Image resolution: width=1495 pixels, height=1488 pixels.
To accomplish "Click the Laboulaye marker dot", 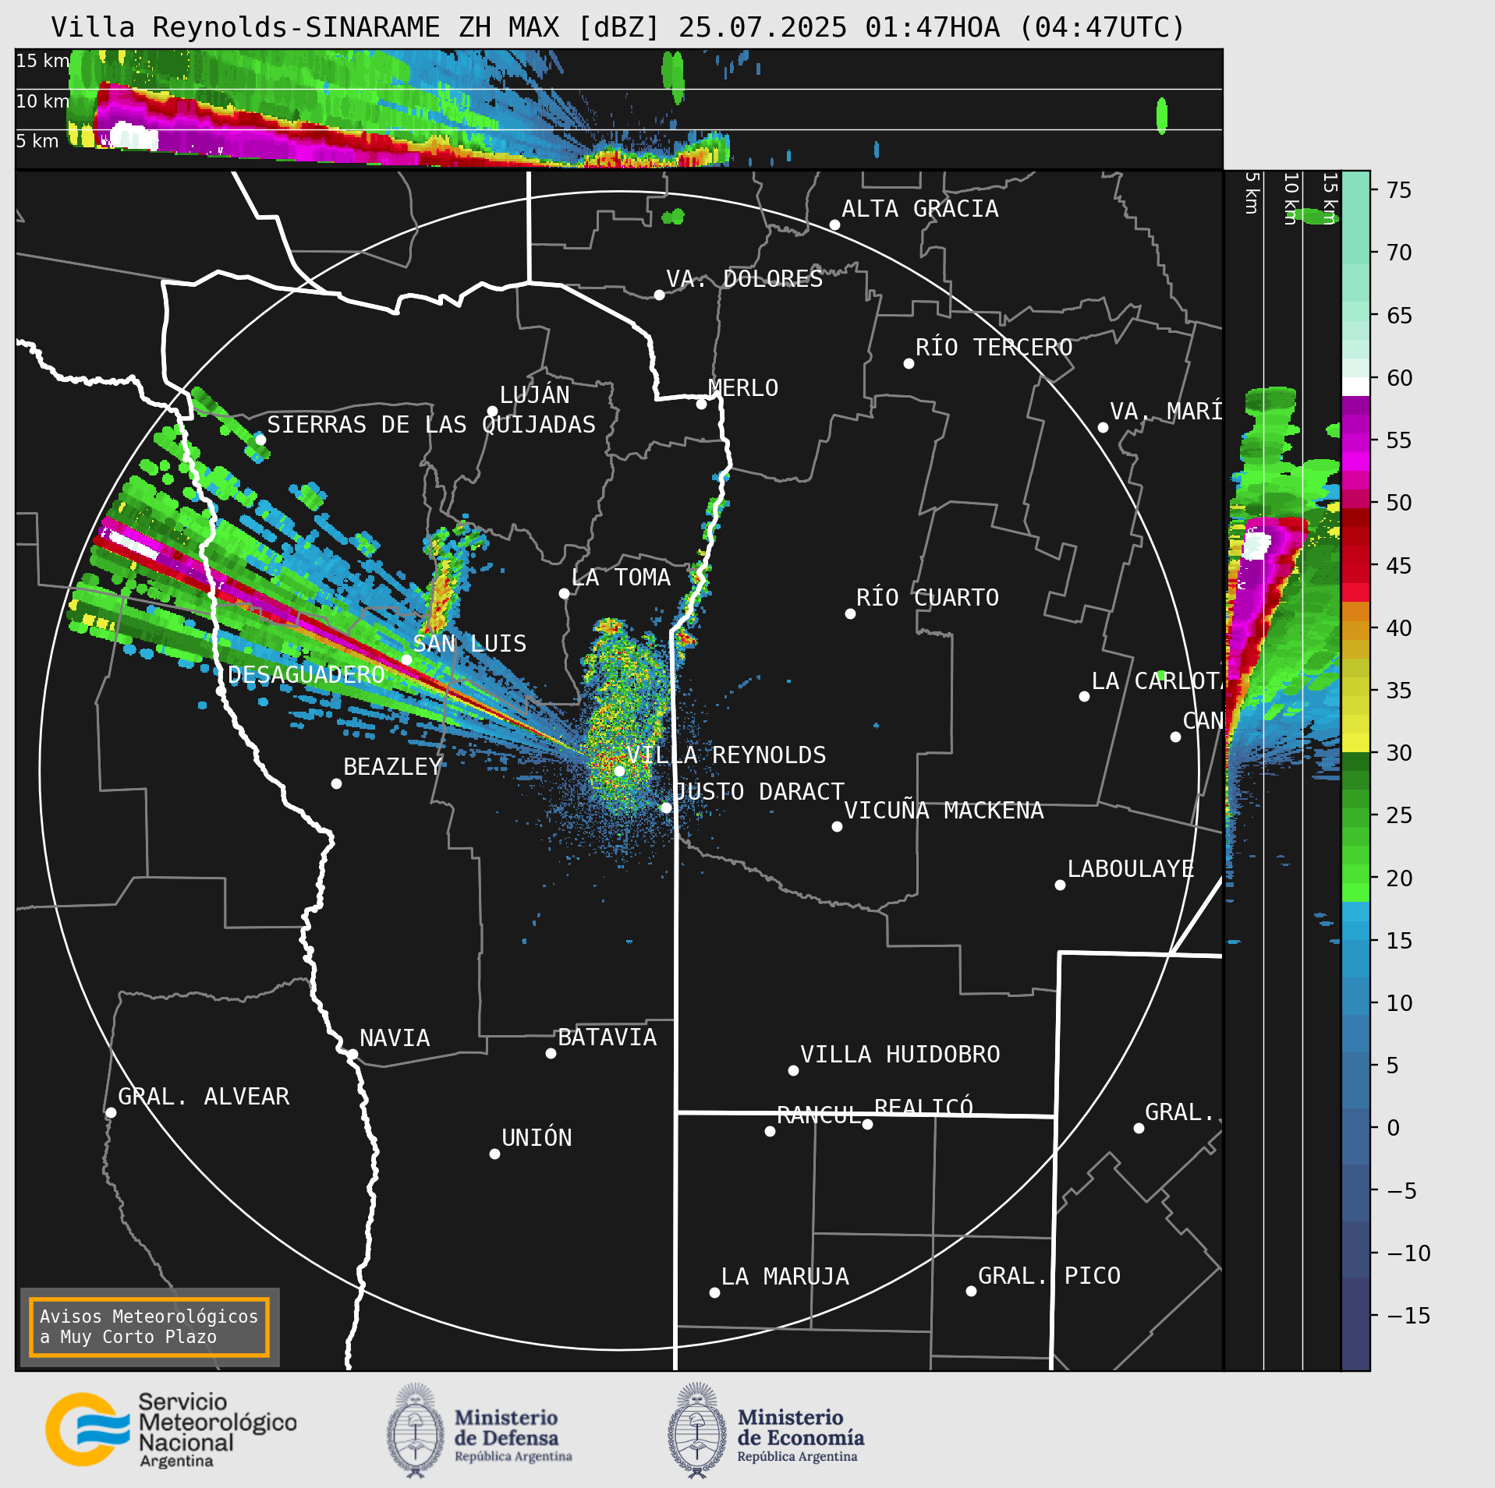I will pyautogui.click(x=1060, y=885).
